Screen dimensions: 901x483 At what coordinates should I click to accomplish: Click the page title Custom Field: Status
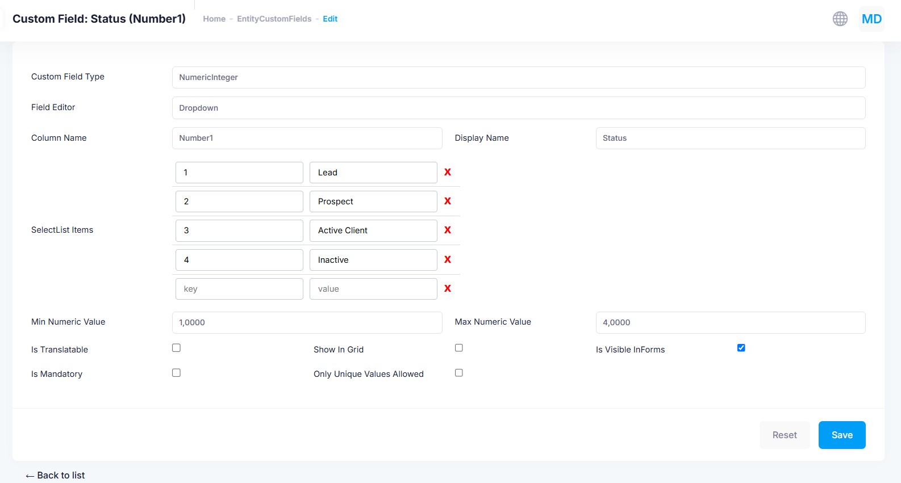click(x=99, y=19)
